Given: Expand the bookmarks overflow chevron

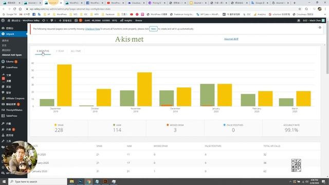Looking at the screenshot, I should (325, 14).
